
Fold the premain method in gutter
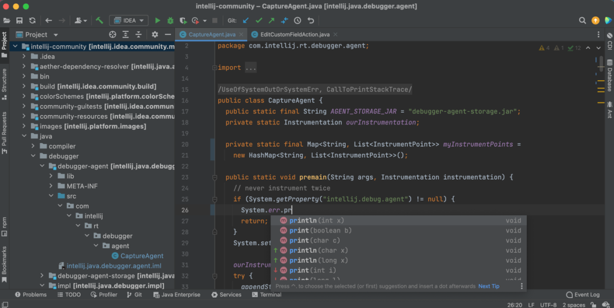click(215, 177)
